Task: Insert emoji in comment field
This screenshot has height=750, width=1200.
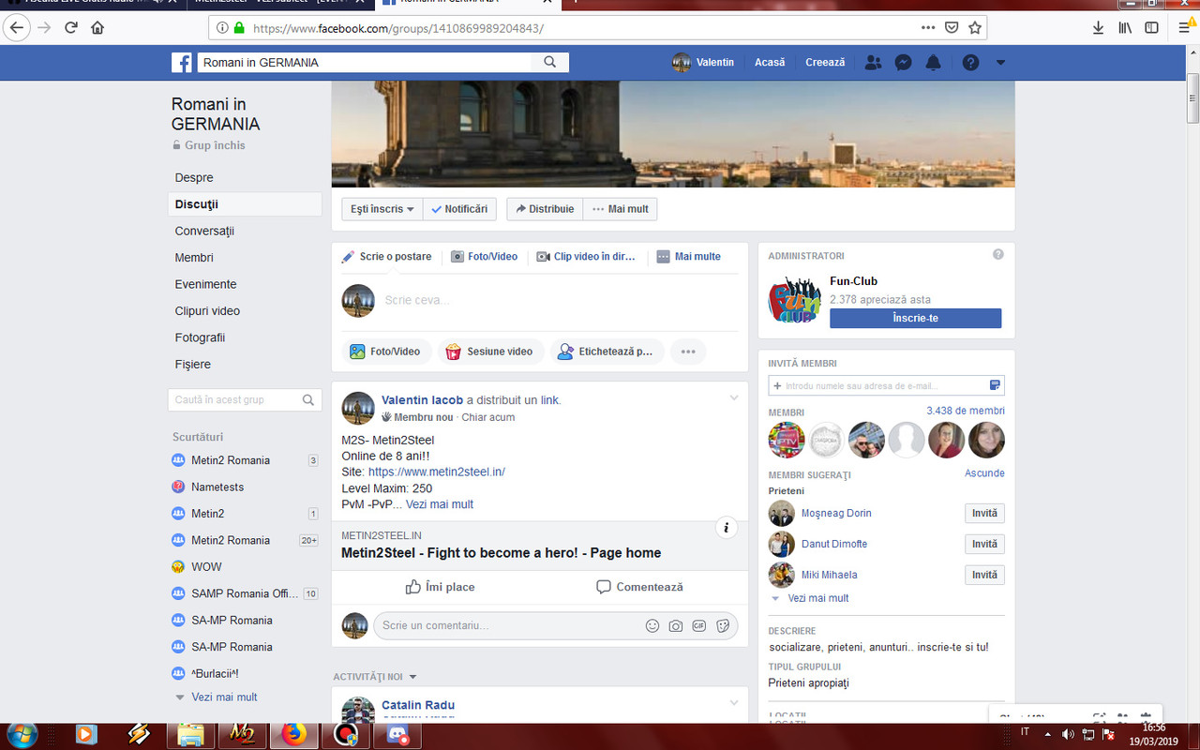Action: point(652,626)
